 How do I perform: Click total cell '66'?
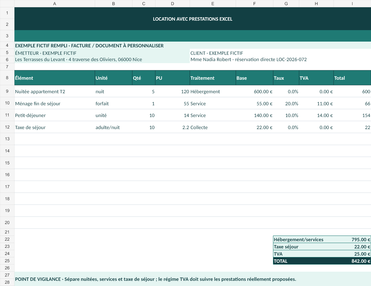(x=352, y=103)
